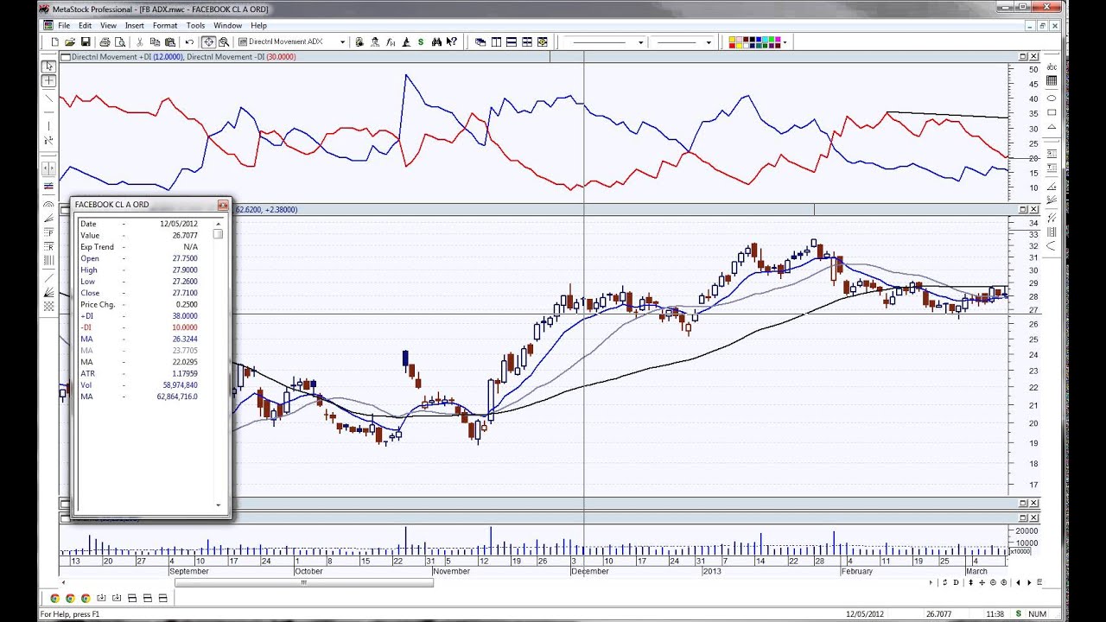Select the vertical line drawing tool
Image resolution: width=1106 pixels, height=622 pixels.
click(x=48, y=127)
